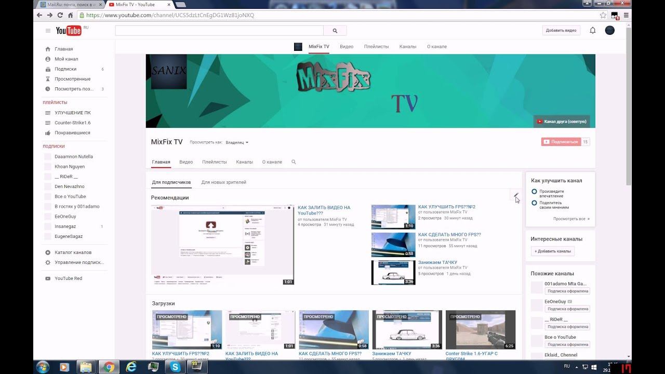665x374 pixels.
Task: Open the Daaamnon Nutella subscription
Action: [x=74, y=157]
